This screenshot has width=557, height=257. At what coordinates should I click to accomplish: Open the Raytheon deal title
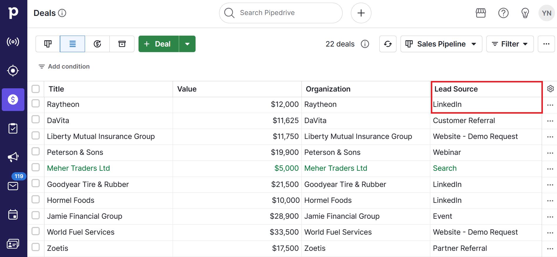pyautogui.click(x=63, y=104)
